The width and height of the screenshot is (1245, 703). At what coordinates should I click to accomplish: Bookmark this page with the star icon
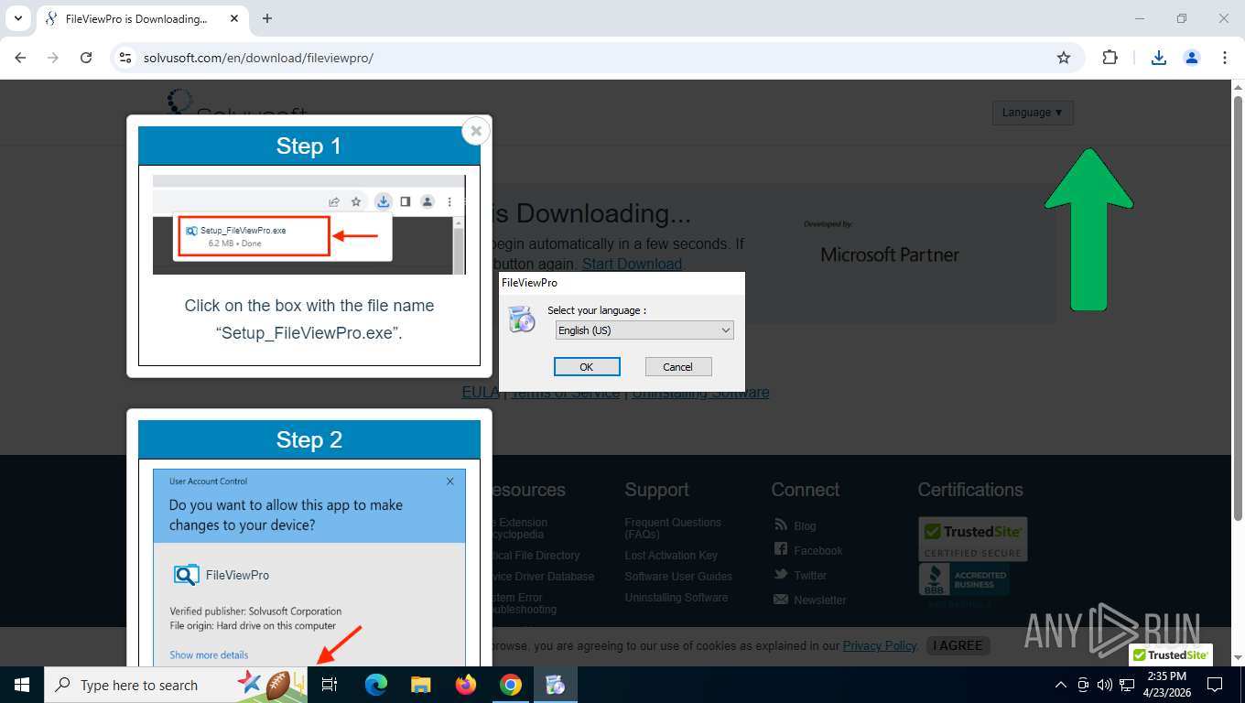tap(1064, 58)
